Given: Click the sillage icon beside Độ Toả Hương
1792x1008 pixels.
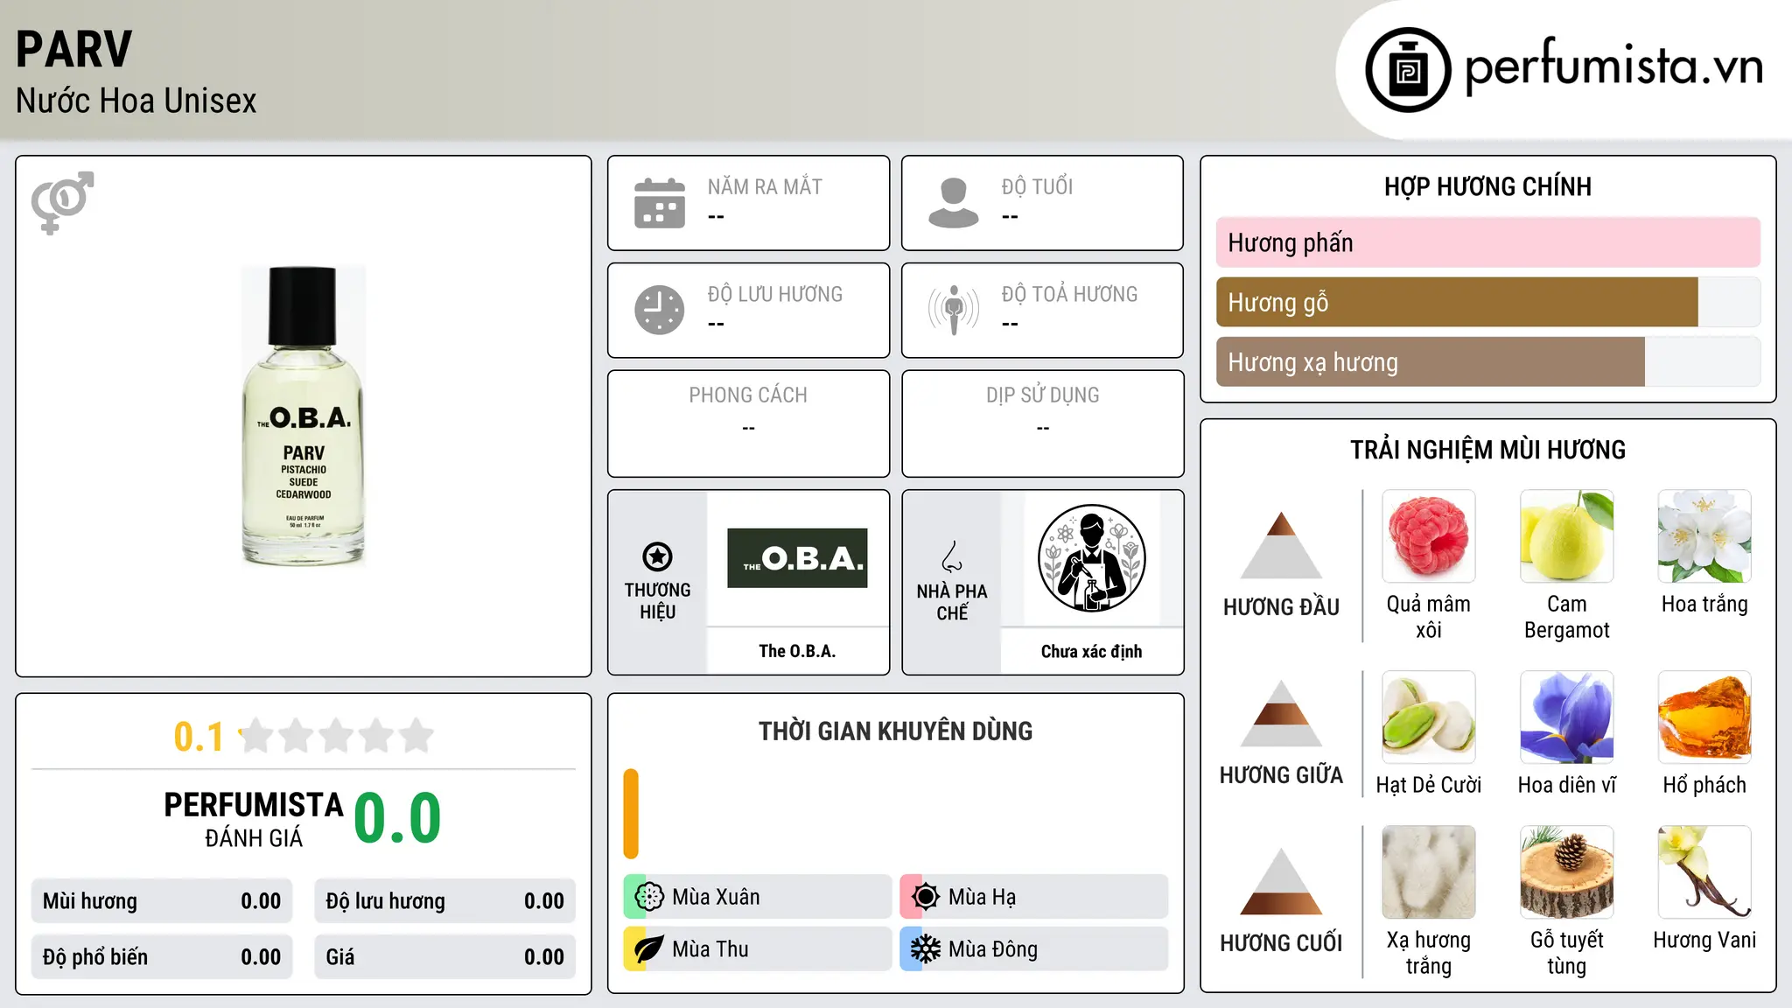Looking at the screenshot, I should coord(954,310).
